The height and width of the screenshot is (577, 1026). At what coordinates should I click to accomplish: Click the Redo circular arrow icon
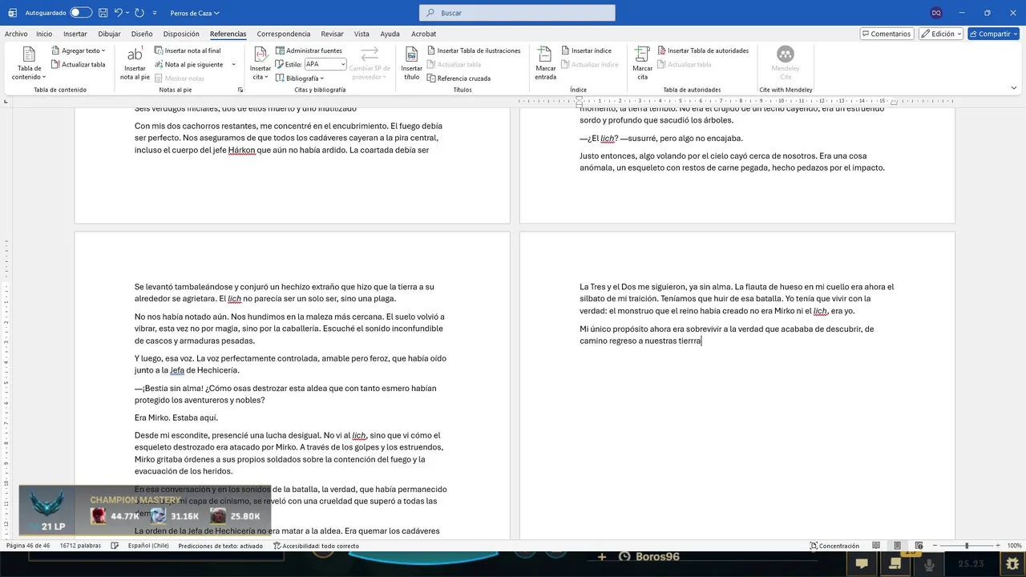pos(139,13)
